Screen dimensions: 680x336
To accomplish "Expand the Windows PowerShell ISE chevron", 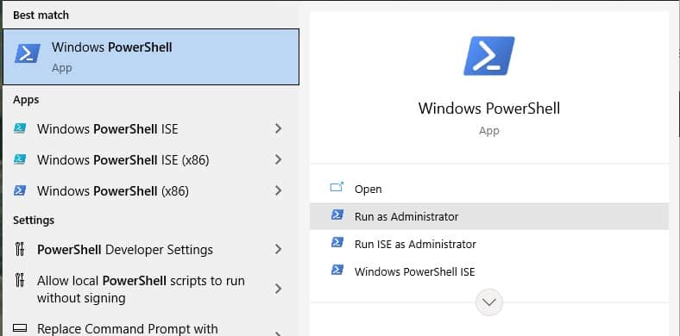I will (279, 128).
